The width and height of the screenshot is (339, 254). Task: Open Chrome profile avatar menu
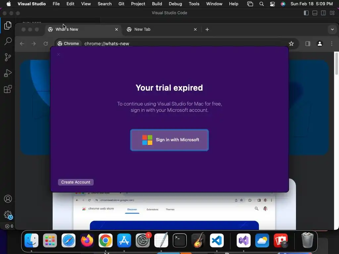click(320, 44)
